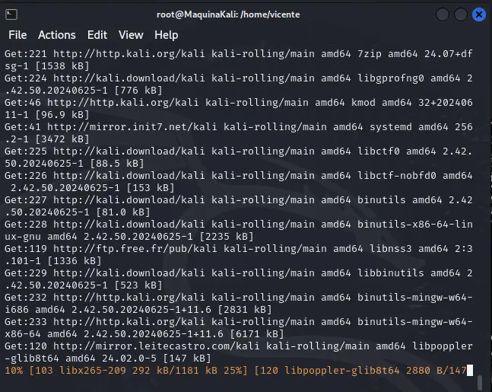Open the File menu
Viewport: 492px width, 392px height.
(x=17, y=35)
